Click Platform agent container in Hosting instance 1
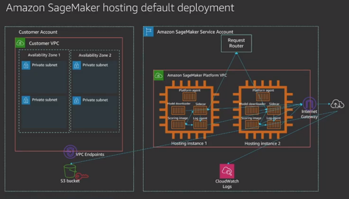The width and height of the screenshot is (349, 199). [189, 97]
